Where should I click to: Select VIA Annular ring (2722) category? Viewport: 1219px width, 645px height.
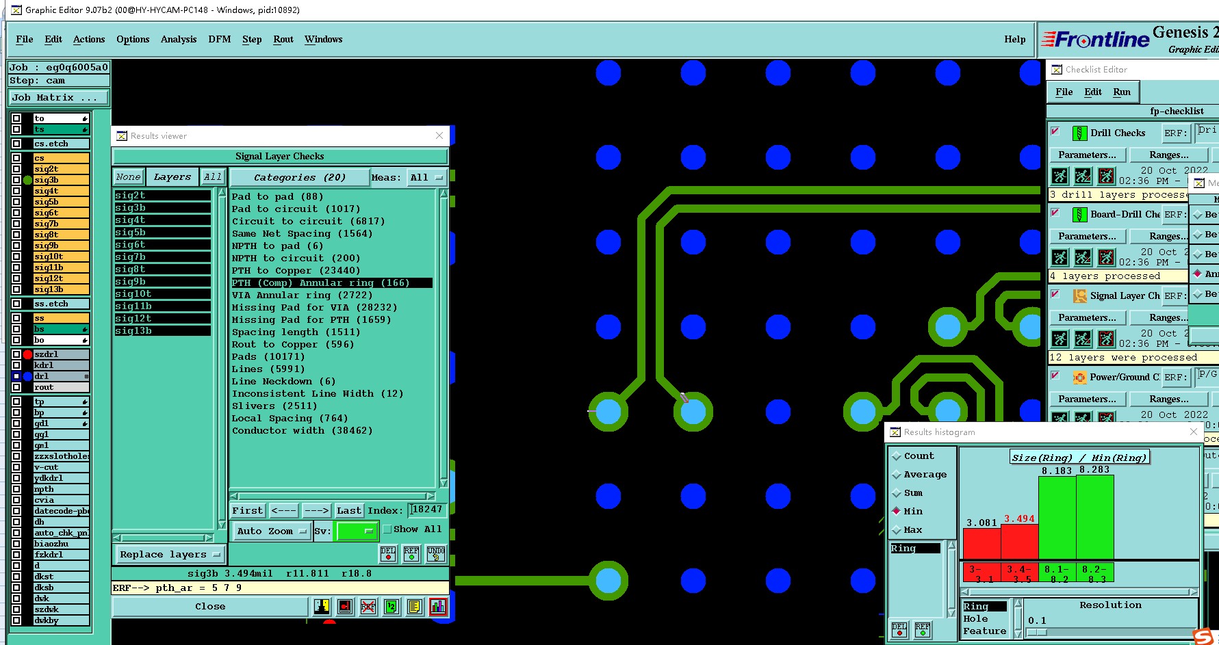coord(302,295)
